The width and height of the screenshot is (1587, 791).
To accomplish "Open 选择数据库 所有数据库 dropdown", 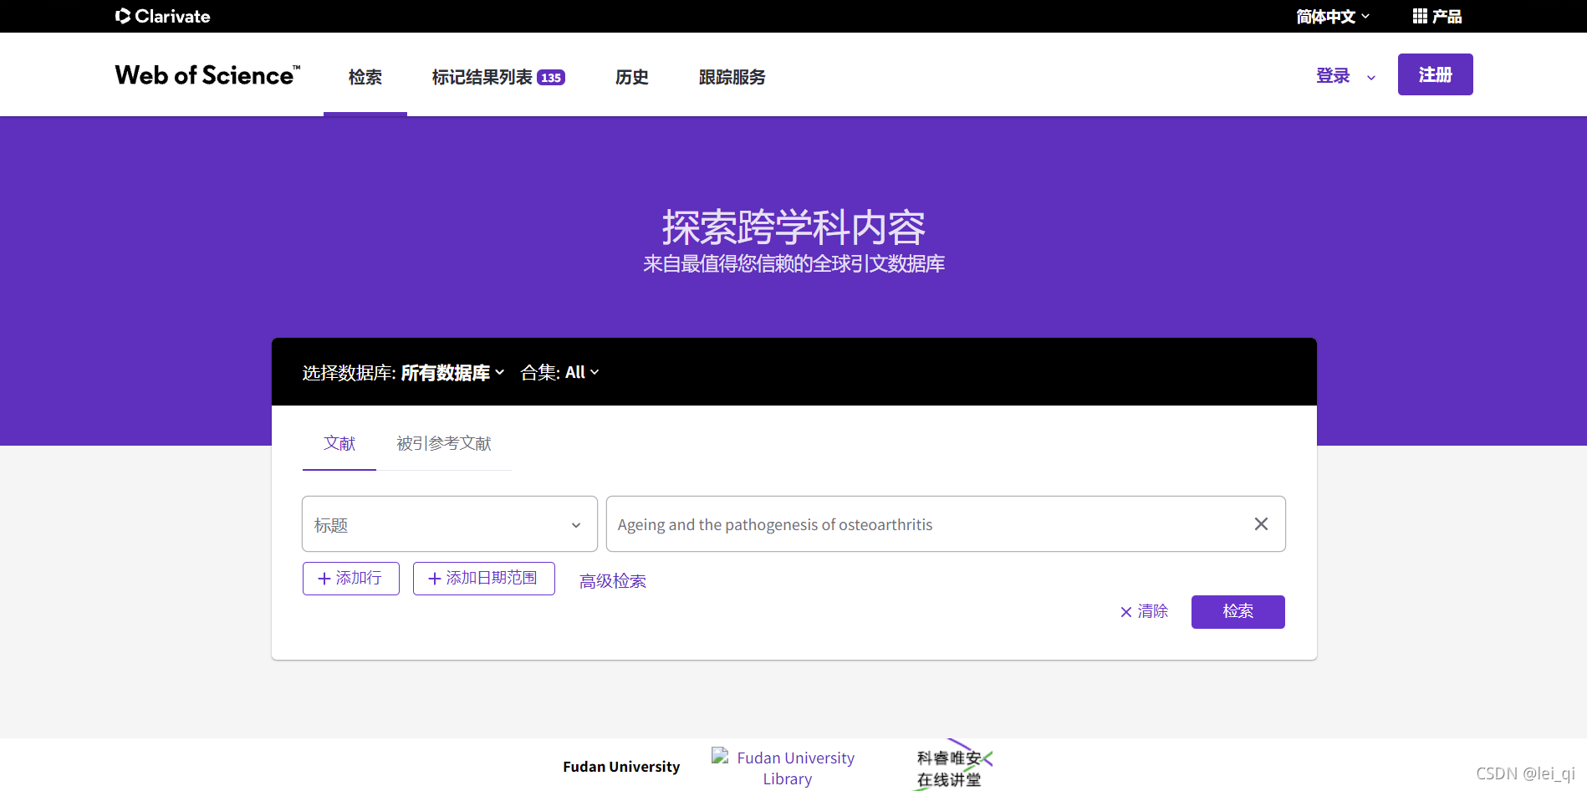I will pos(403,372).
